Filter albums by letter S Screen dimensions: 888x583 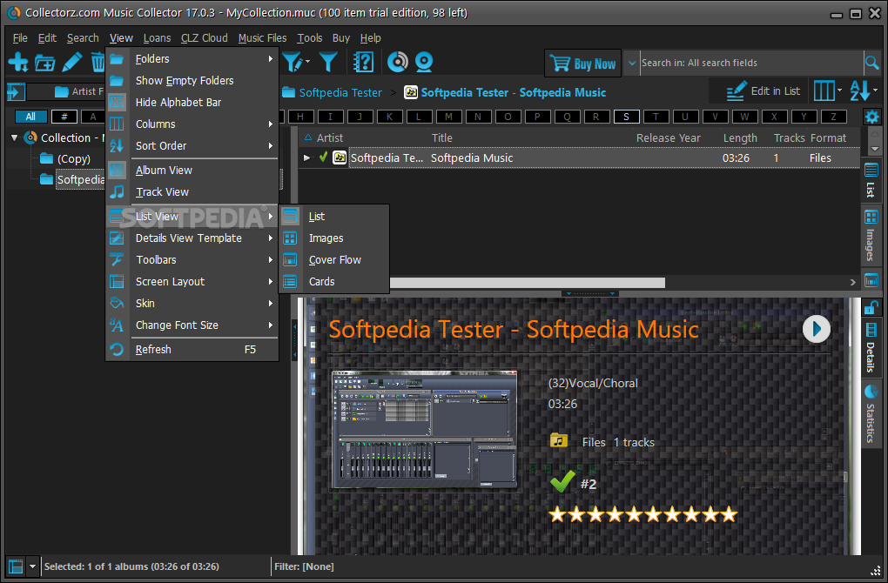point(626,117)
